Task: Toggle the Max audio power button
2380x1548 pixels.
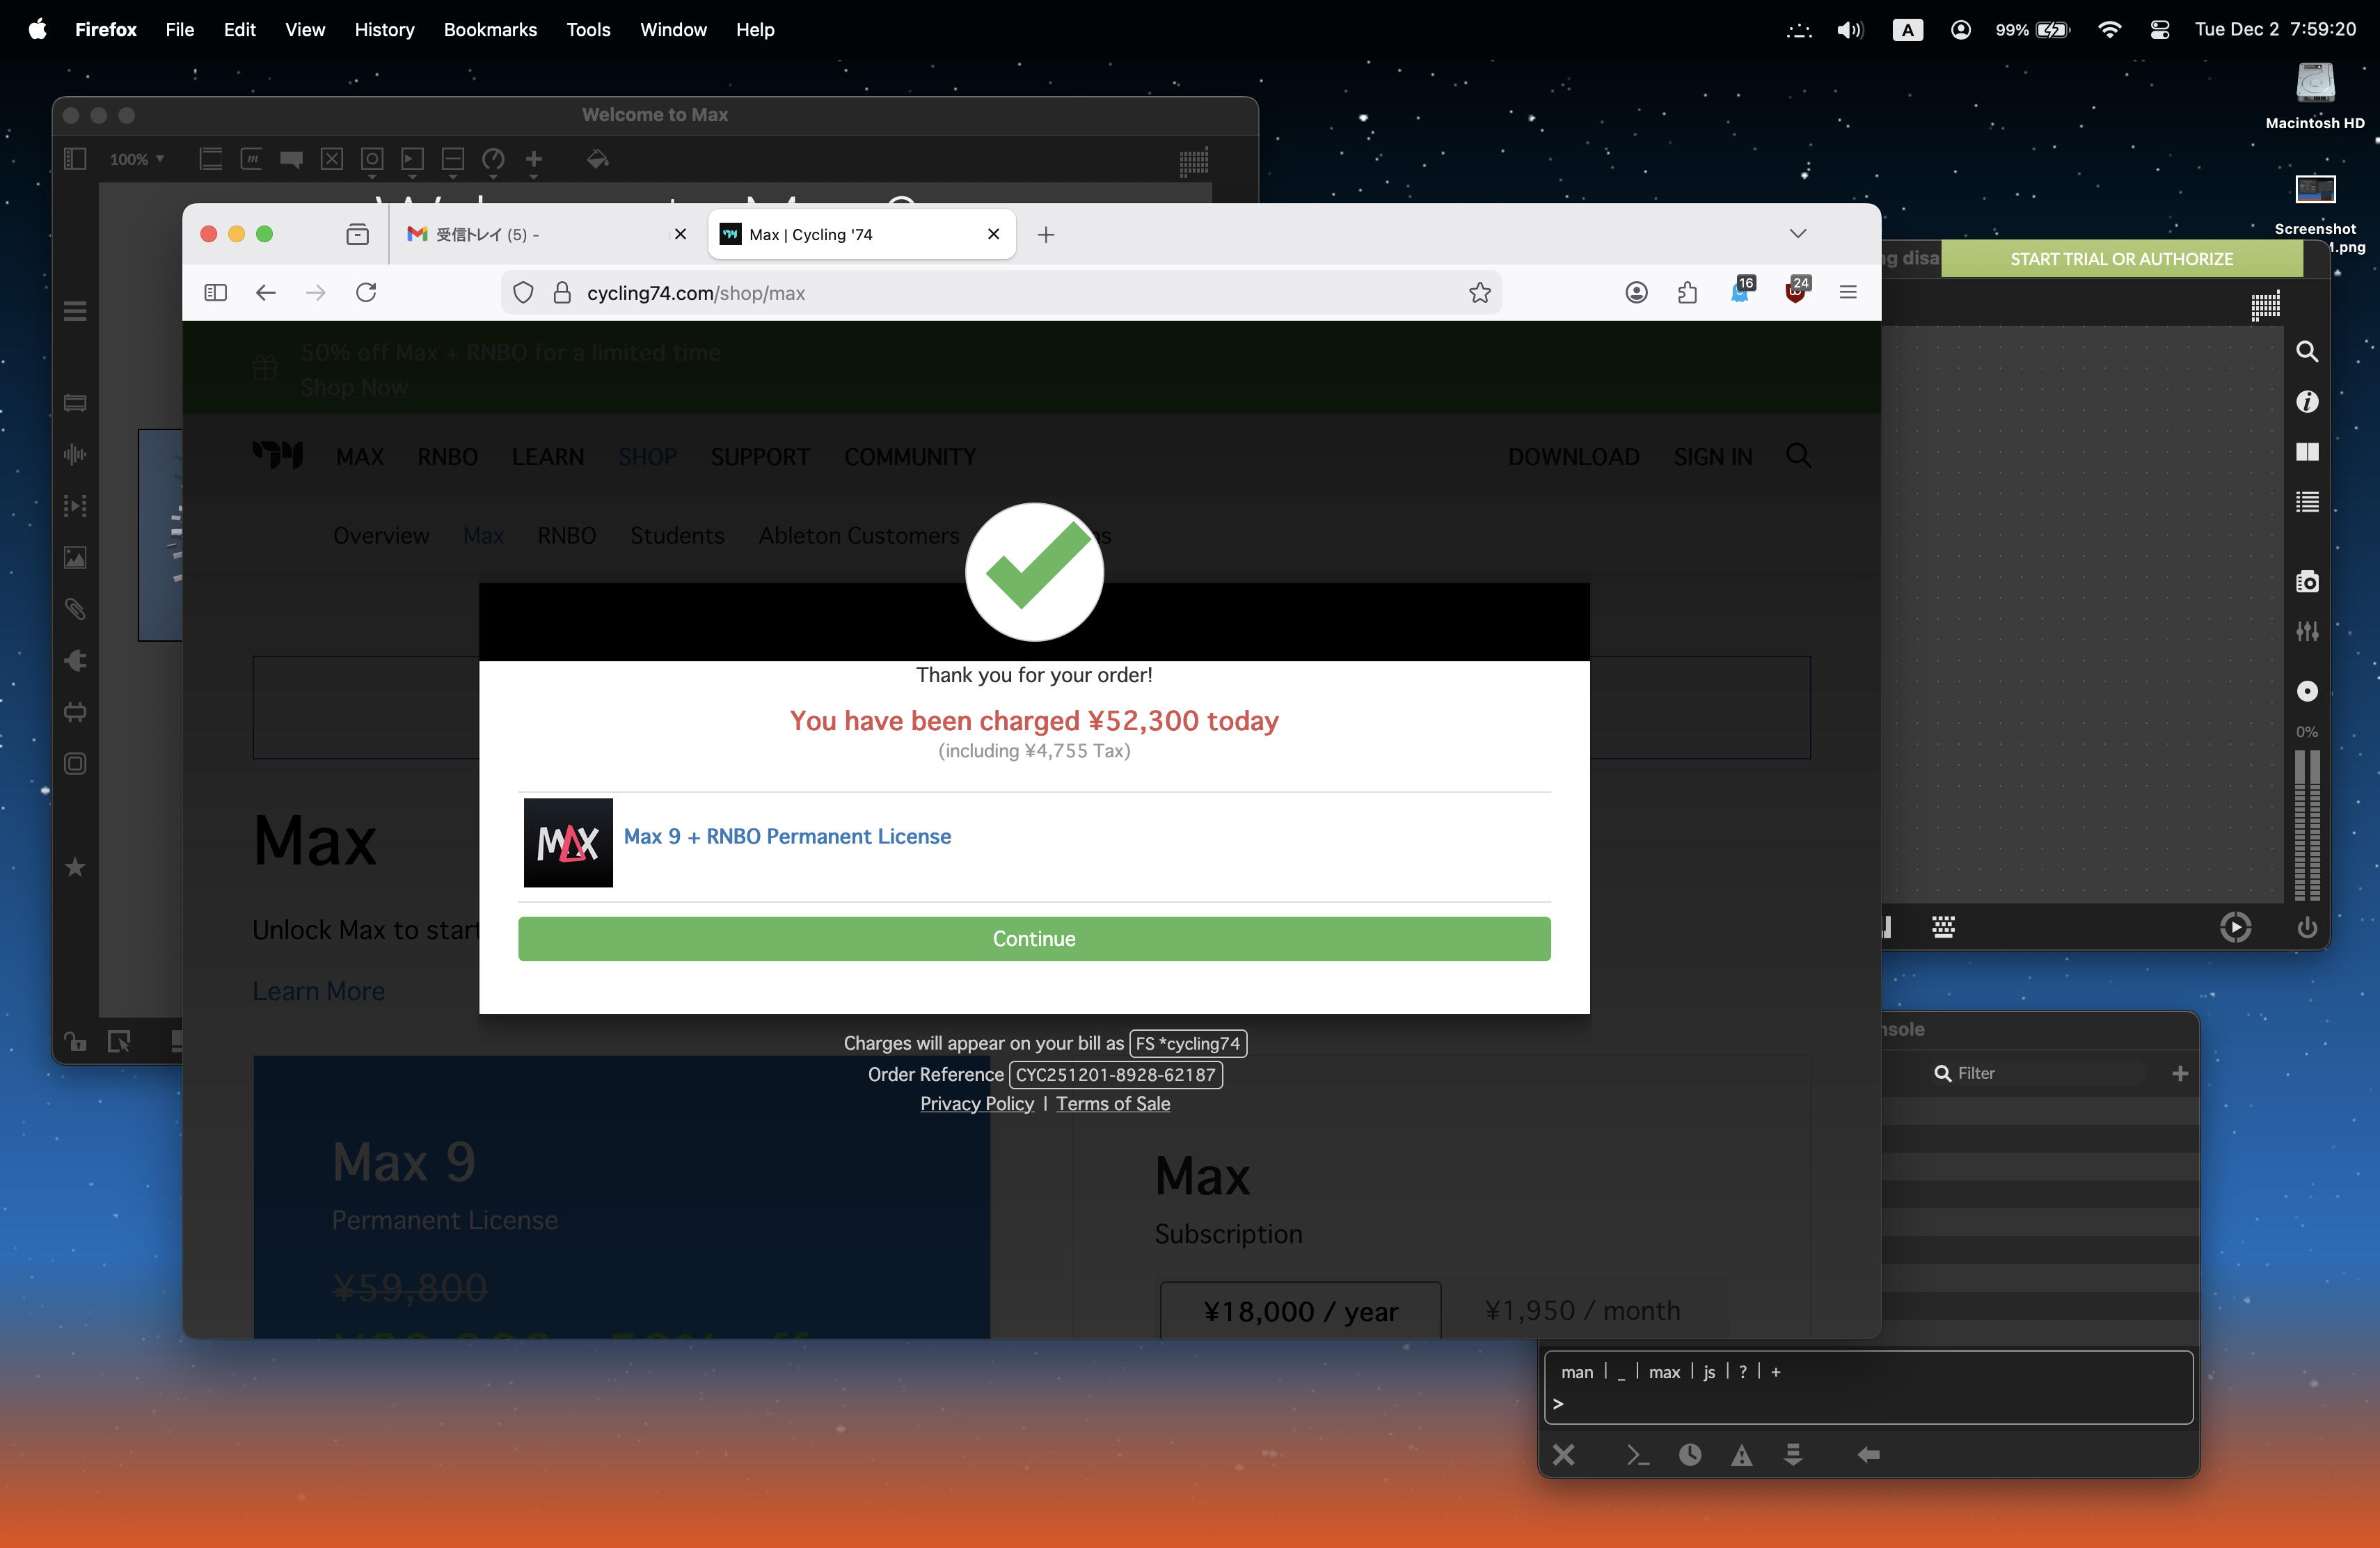Action: (x=2306, y=927)
